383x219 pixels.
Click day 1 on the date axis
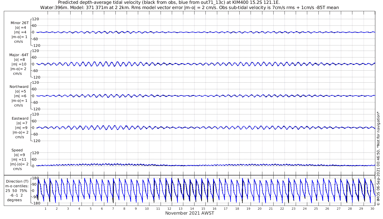point(45,209)
